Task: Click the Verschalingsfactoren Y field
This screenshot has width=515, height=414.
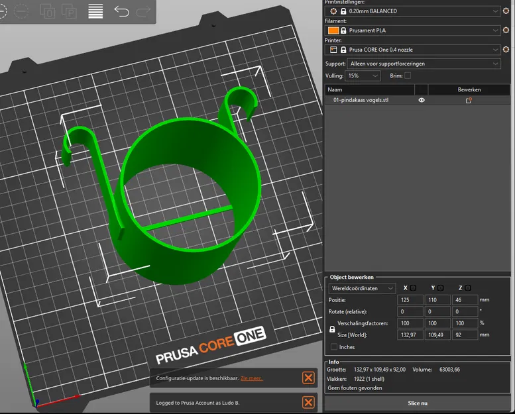Action: pos(437,323)
